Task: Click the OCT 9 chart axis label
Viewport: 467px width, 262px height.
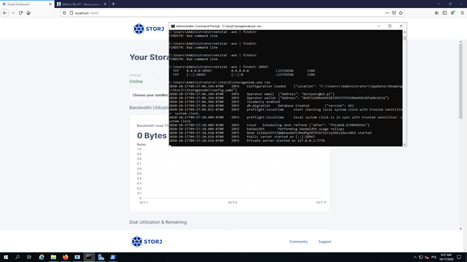Action: click(232, 203)
